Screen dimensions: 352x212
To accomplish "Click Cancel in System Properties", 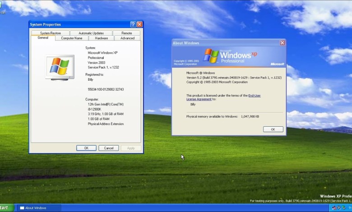I will pyautogui.click(x=109, y=148).
